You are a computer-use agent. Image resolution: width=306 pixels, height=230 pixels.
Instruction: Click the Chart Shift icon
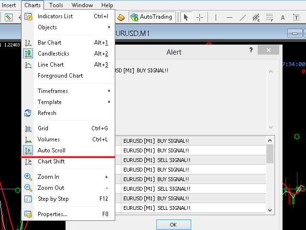pyautogui.click(x=28, y=161)
